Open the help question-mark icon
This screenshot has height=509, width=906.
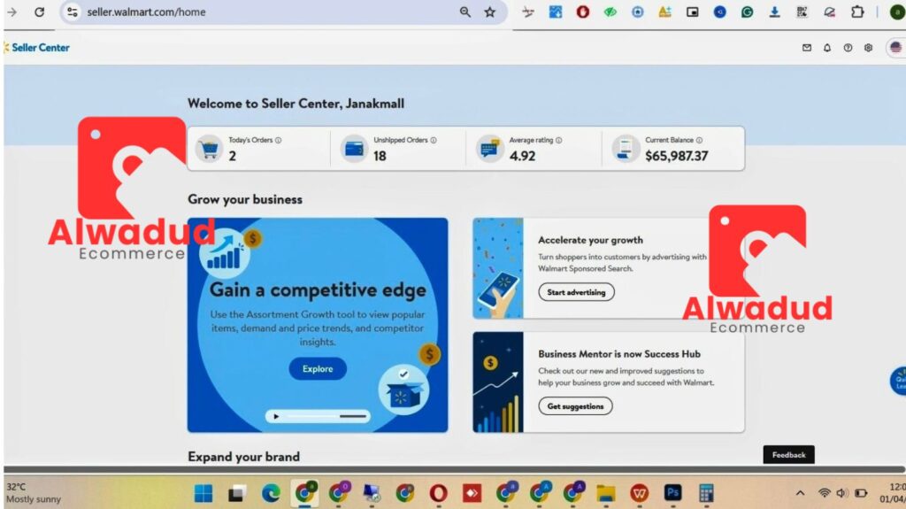point(848,48)
